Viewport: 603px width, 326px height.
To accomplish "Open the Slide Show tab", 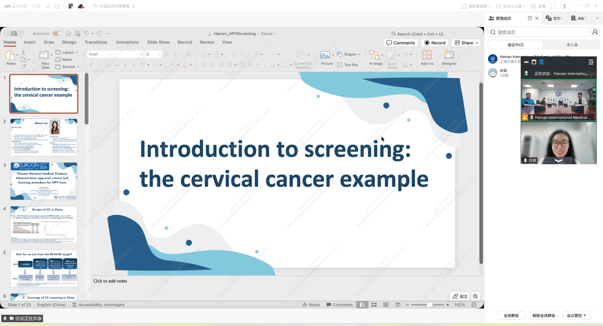I will click(x=158, y=42).
